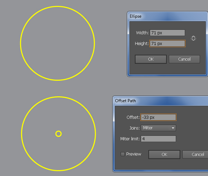Click the Width: label text
The width and height of the screenshot is (208, 176).
click(x=142, y=33)
